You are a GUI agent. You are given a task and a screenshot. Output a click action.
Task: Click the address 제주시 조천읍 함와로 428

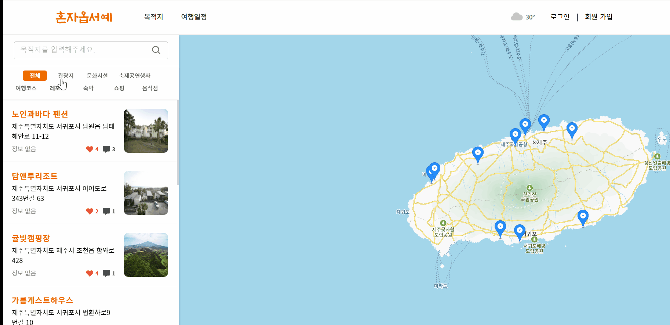(63, 255)
